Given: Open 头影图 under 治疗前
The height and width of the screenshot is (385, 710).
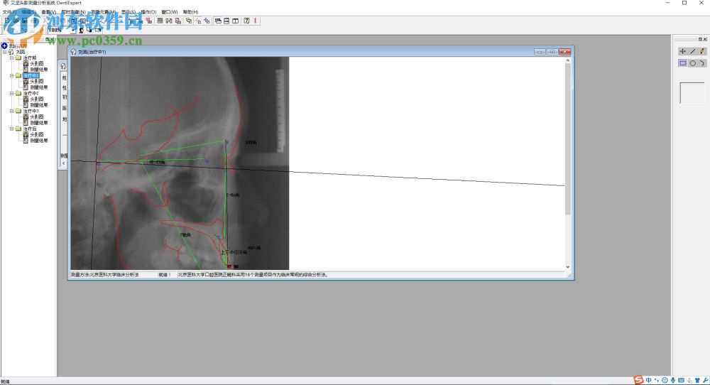Looking at the screenshot, I should coord(37,64).
